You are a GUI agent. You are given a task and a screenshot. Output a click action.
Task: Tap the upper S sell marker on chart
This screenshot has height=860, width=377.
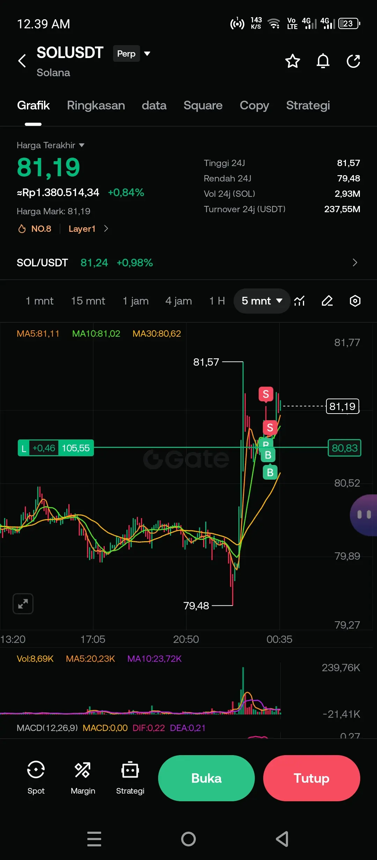coord(266,394)
